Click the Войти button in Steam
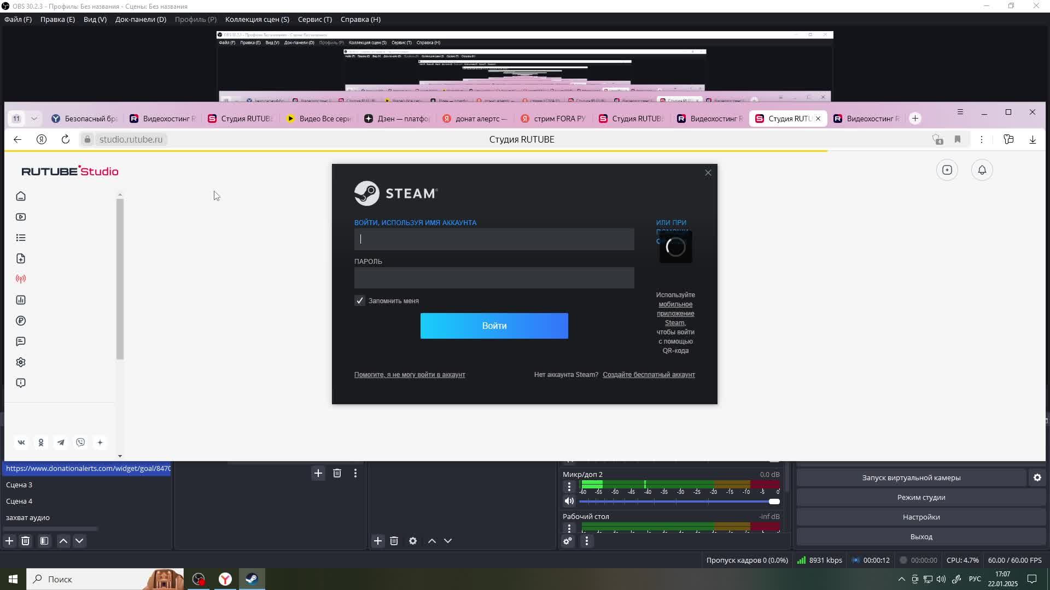Image resolution: width=1050 pixels, height=590 pixels. (x=494, y=326)
